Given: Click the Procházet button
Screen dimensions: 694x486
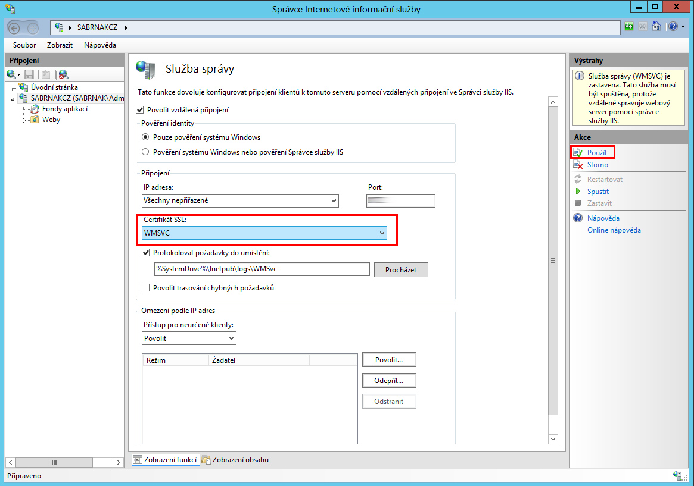Looking at the screenshot, I should click(400, 269).
